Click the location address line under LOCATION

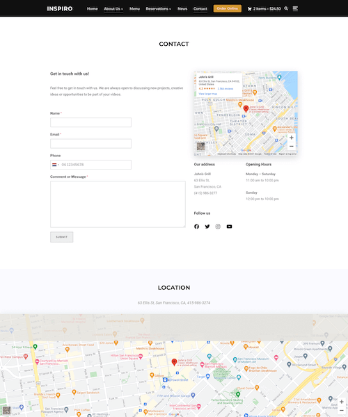pyautogui.click(x=174, y=302)
